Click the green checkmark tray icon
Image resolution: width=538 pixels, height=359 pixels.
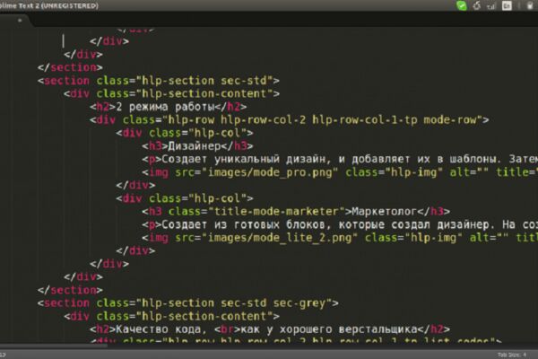click(462, 5)
